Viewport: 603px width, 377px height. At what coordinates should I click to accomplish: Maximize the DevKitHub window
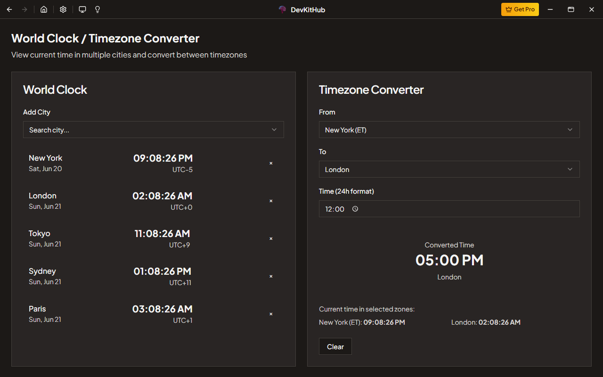click(570, 9)
